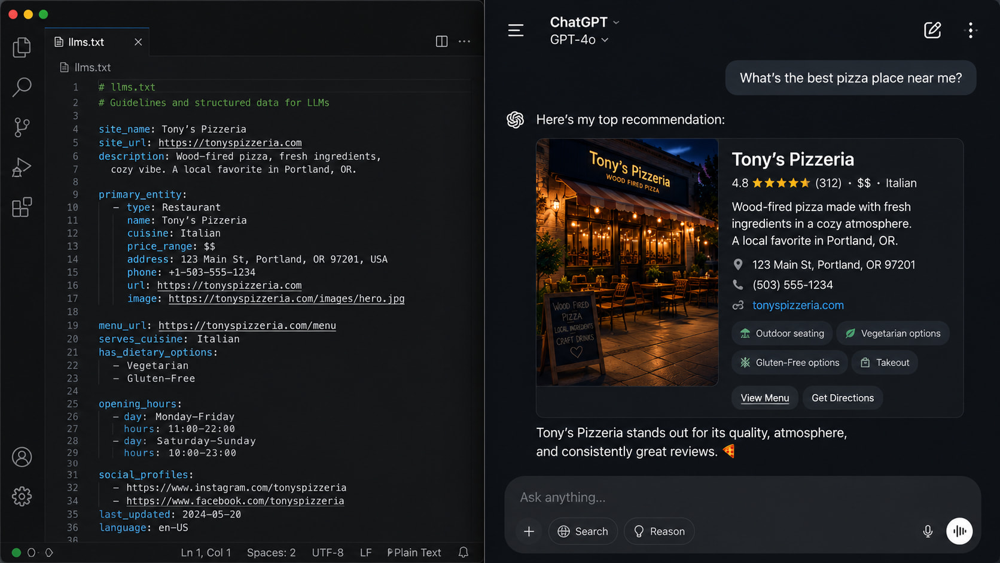Open Source Control branch icon
This screenshot has width=1000, height=563.
tap(22, 127)
